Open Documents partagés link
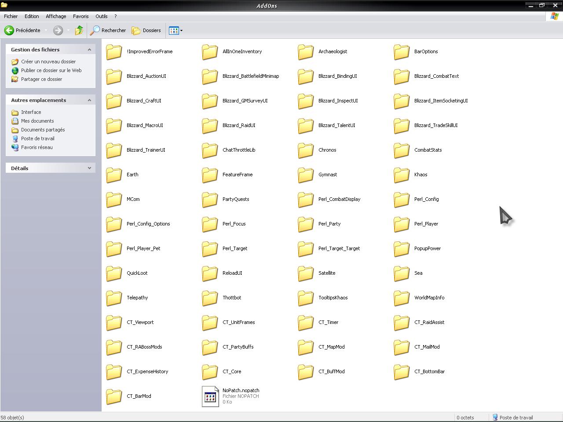The width and height of the screenshot is (563, 422). [x=43, y=130]
